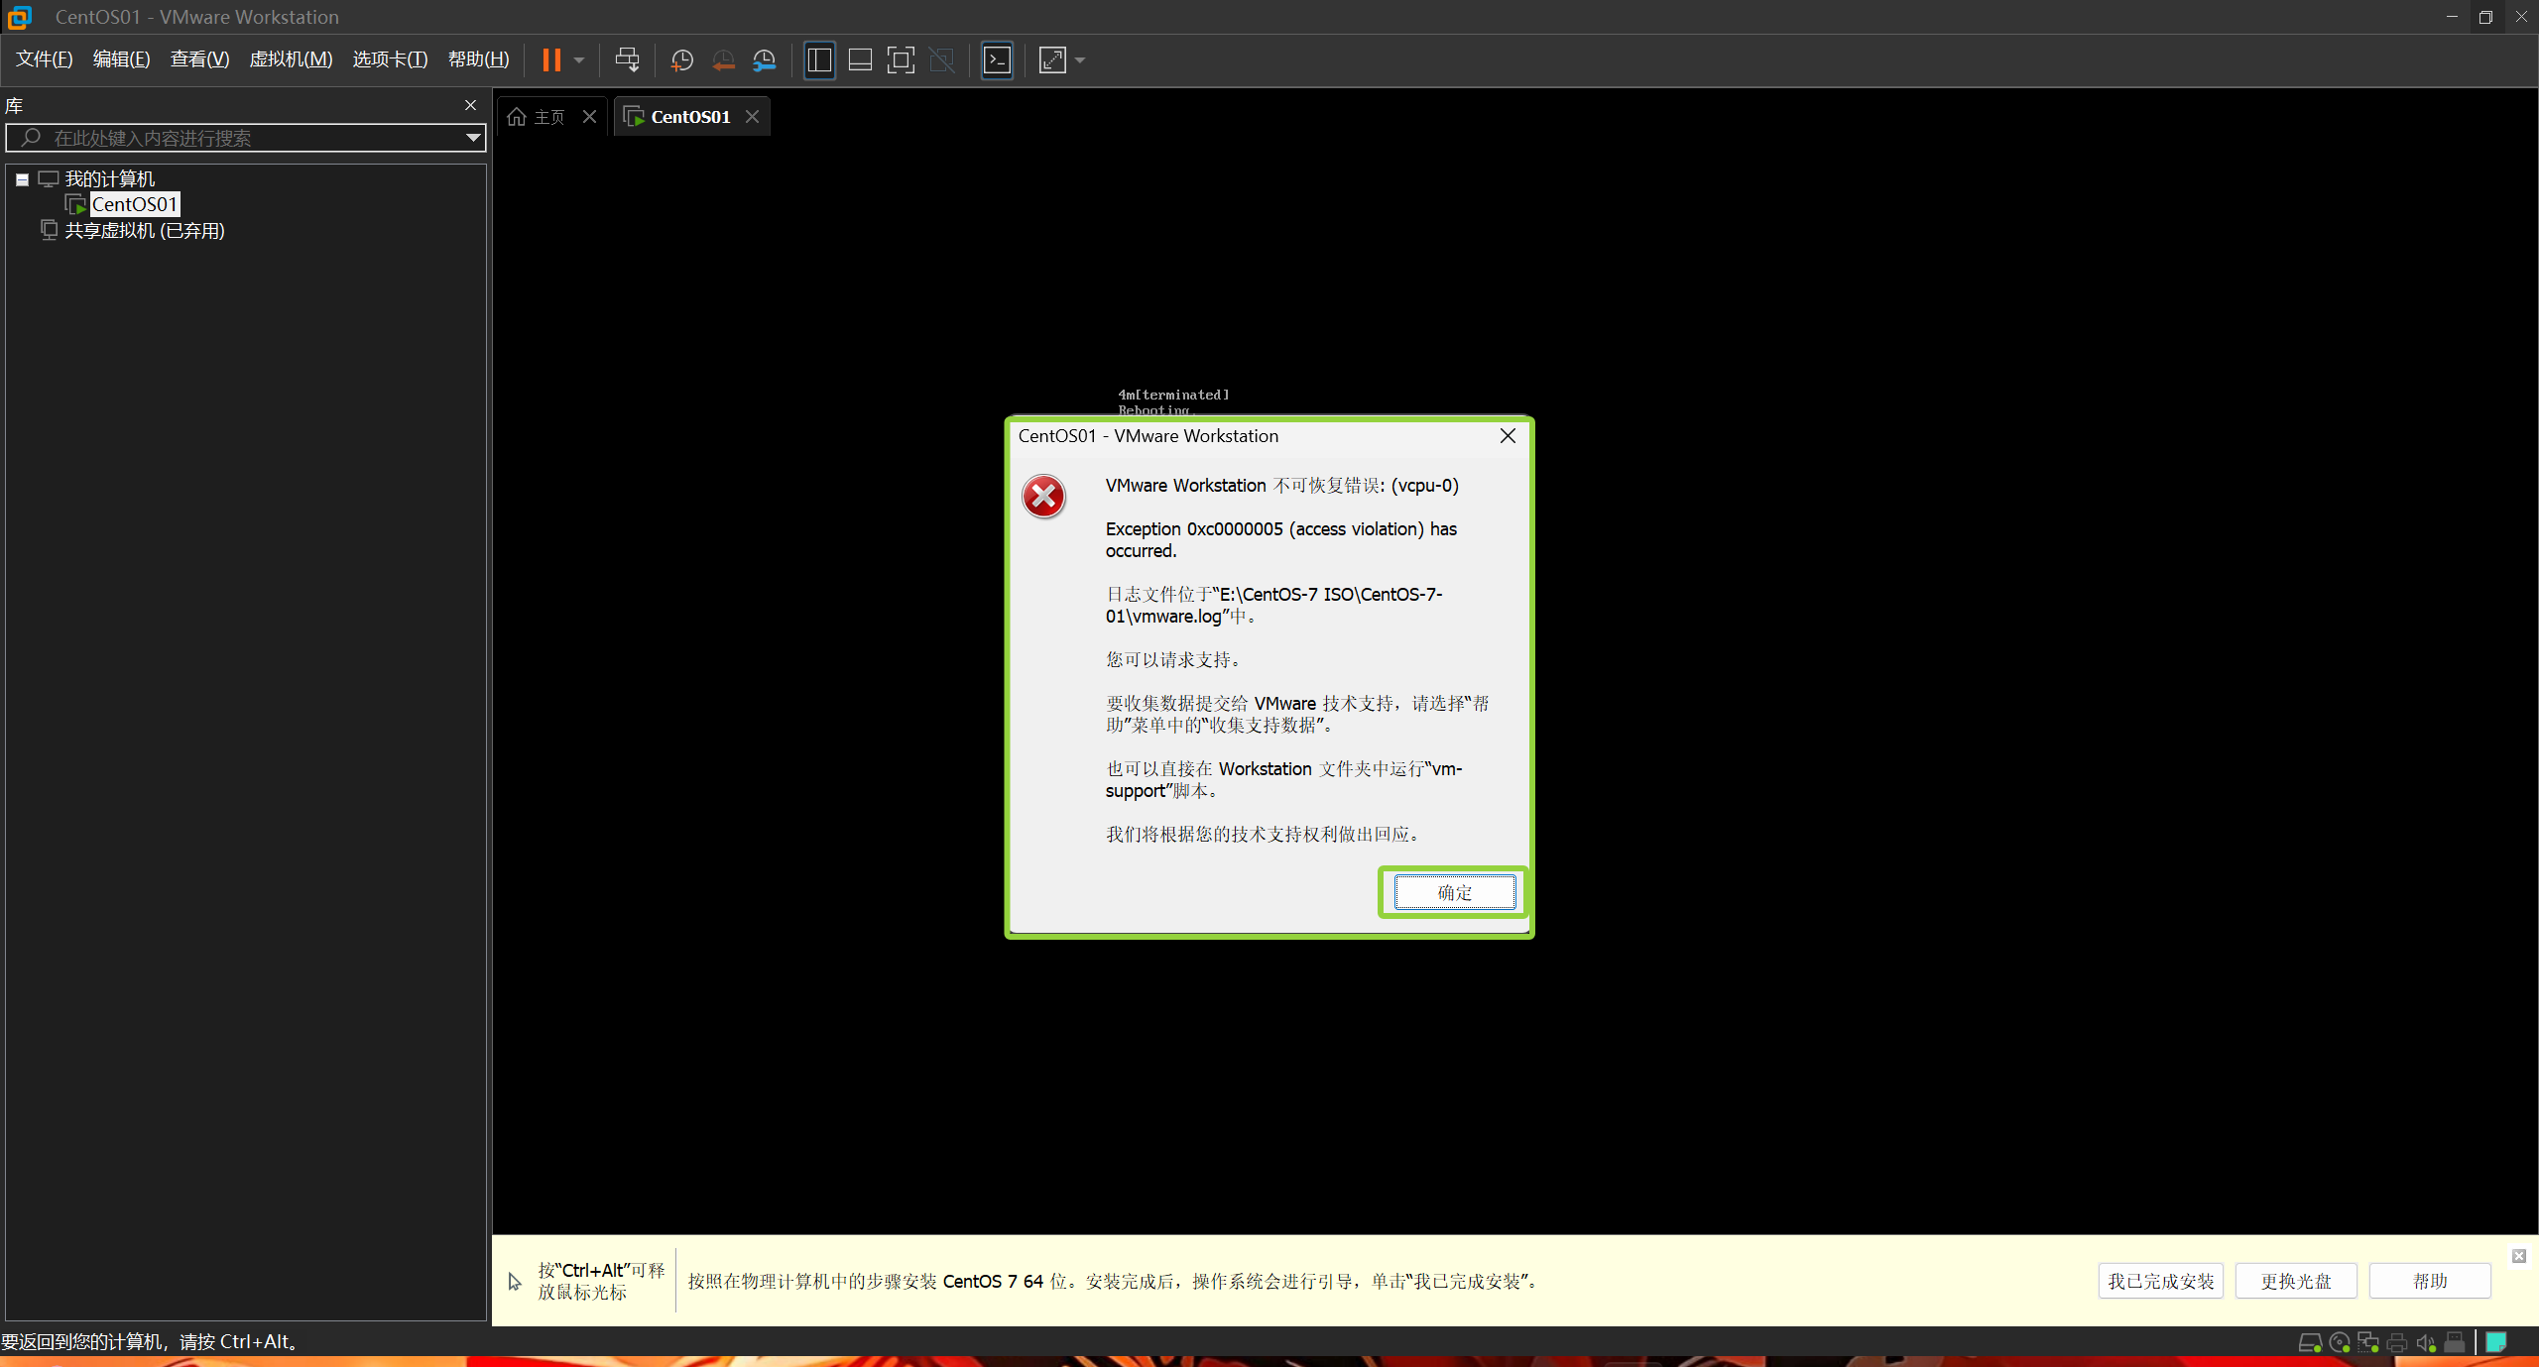This screenshot has height=1367, width=2539.
Task: Click the full screen mode icon
Action: 901,60
